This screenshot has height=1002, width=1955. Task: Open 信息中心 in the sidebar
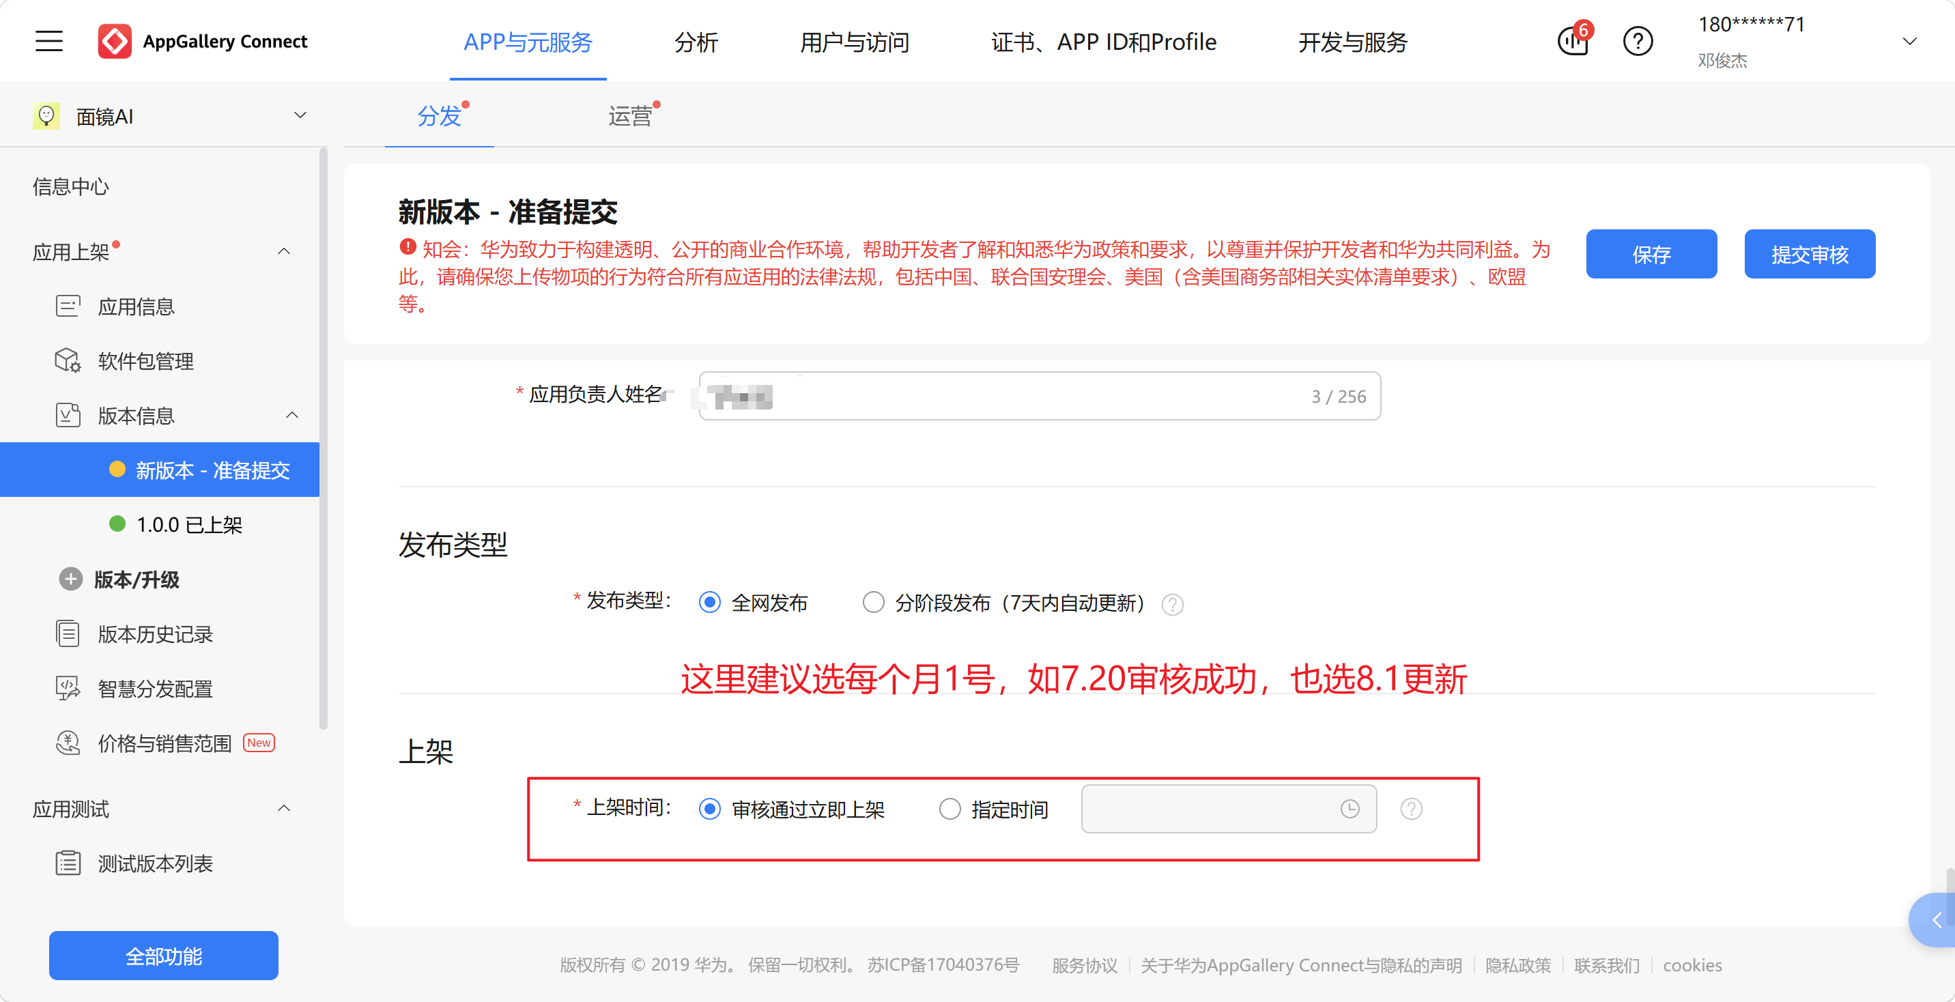(x=70, y=187)
